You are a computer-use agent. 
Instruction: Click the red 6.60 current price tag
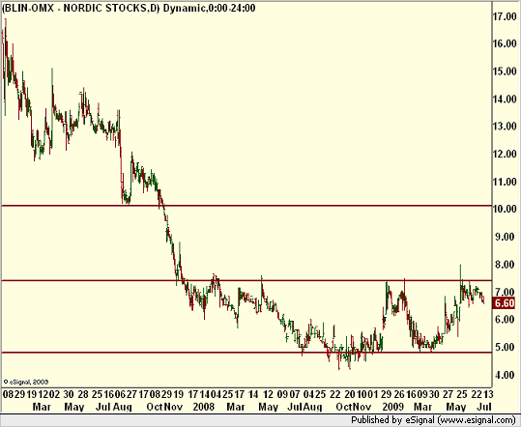click(x=504, y=303)
